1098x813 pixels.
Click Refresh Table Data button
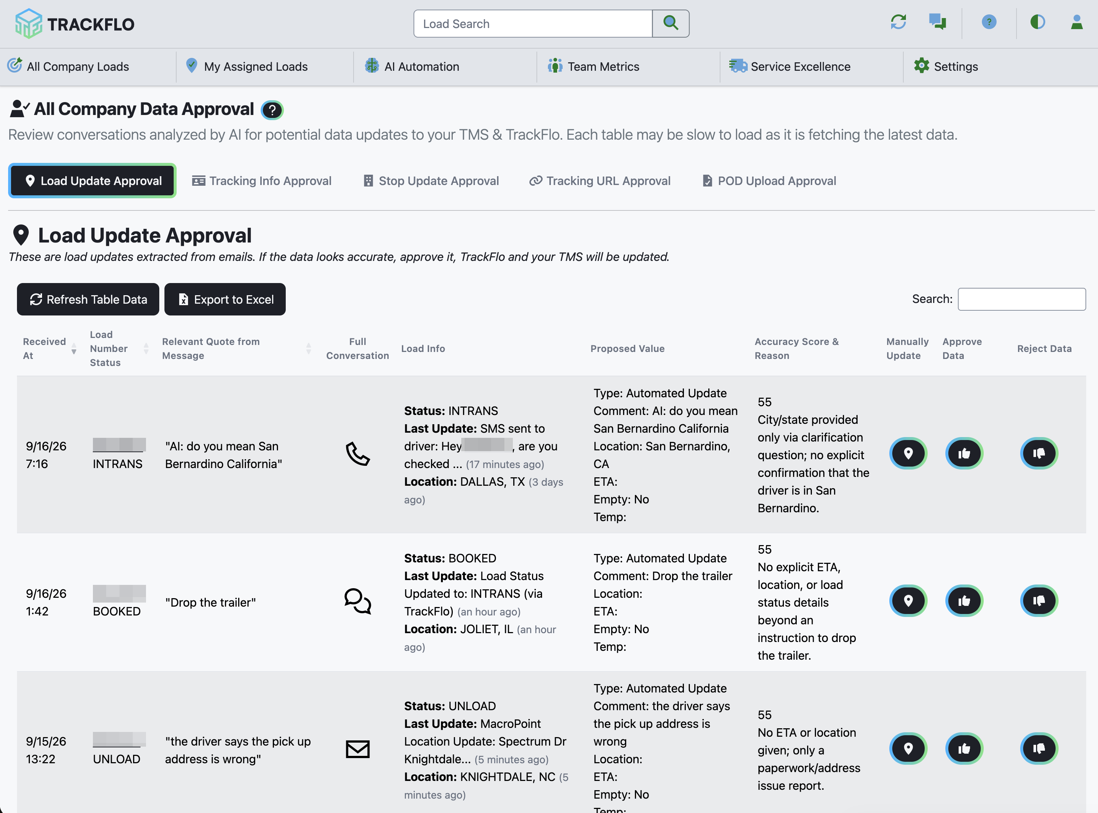88,299
